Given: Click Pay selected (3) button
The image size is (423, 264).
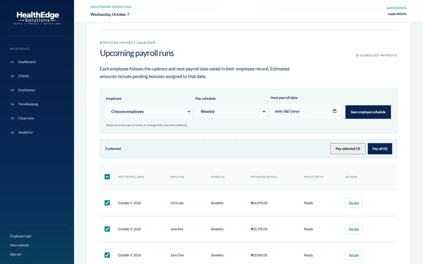Looking at the screenshot, I should [348, 149].
